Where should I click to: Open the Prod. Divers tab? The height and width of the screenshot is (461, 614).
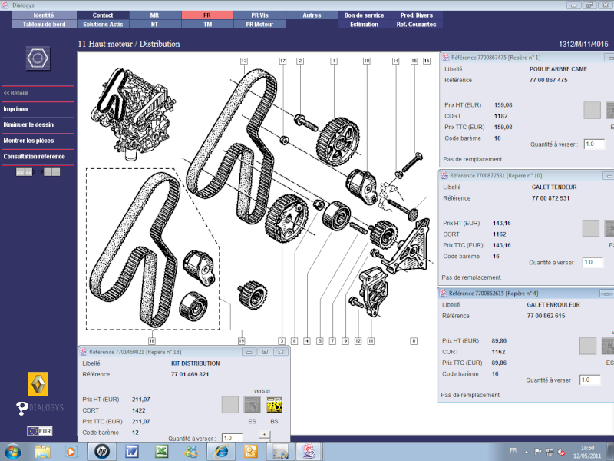(x=417, y=15)
